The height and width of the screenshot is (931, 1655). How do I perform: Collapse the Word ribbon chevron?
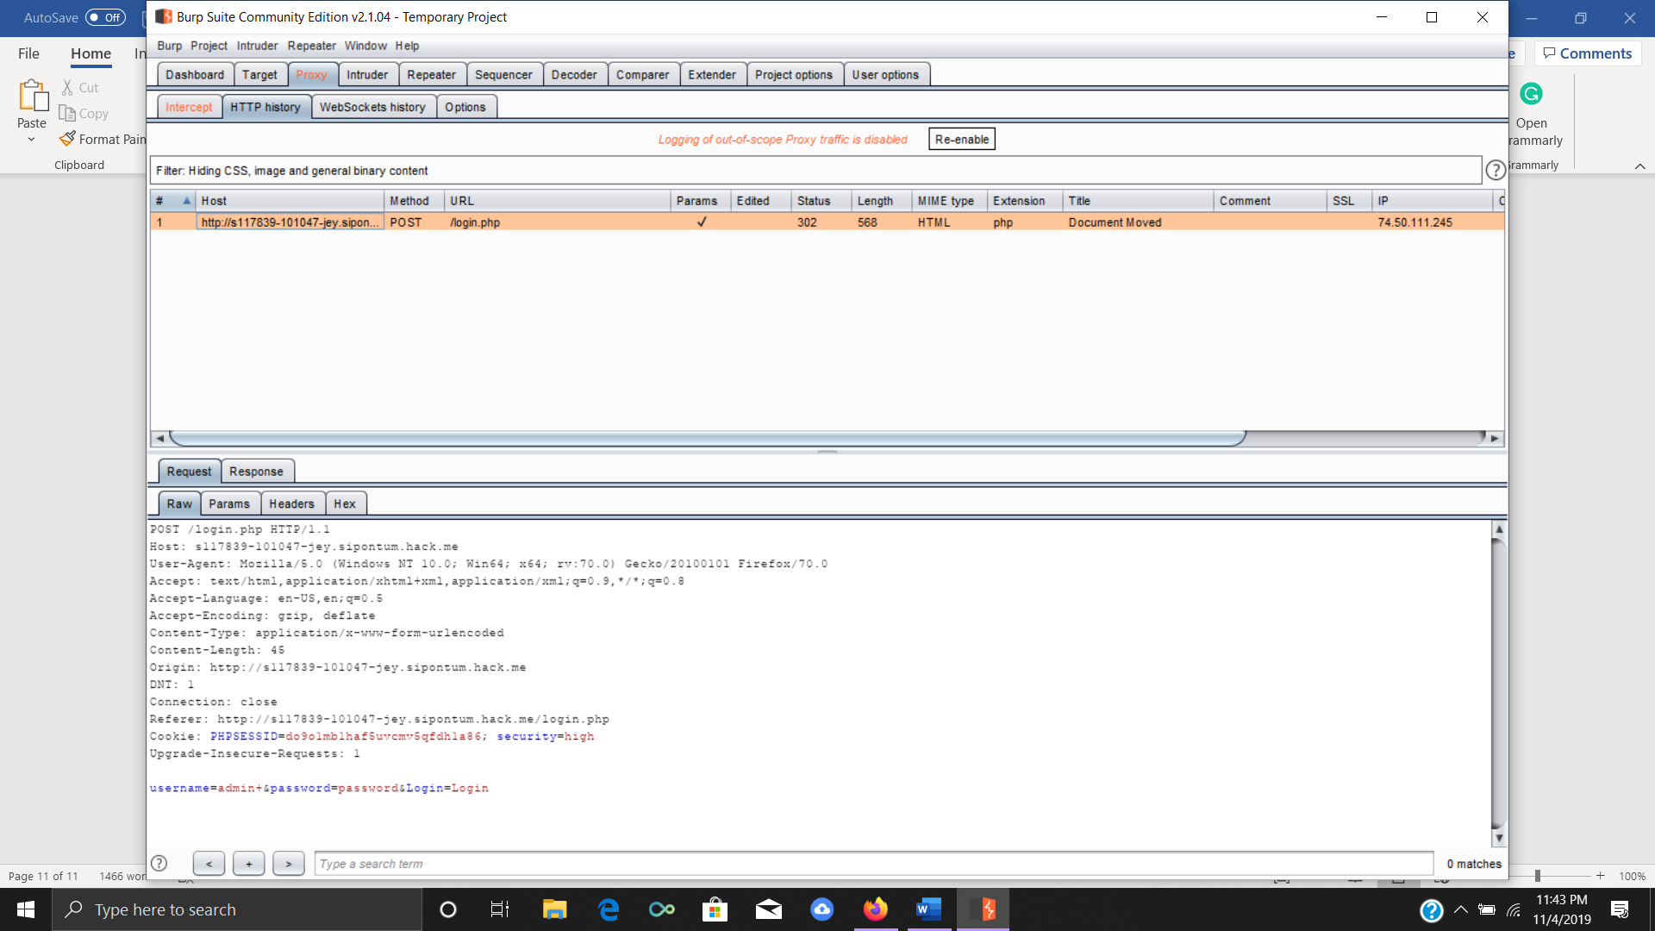(1639, 166)
